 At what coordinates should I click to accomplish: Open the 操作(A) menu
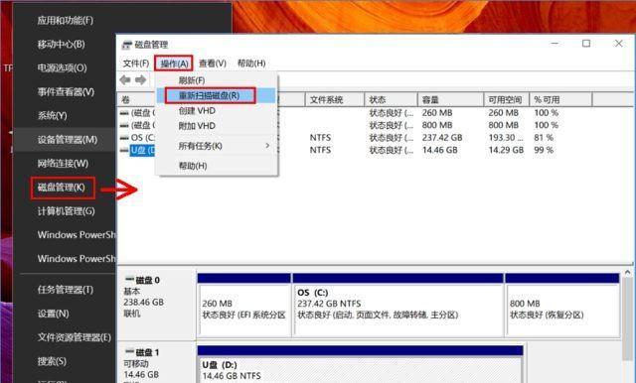(x=174, y=64)
